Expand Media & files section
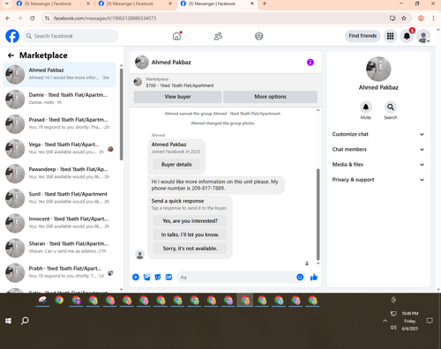 click(378, 165)
